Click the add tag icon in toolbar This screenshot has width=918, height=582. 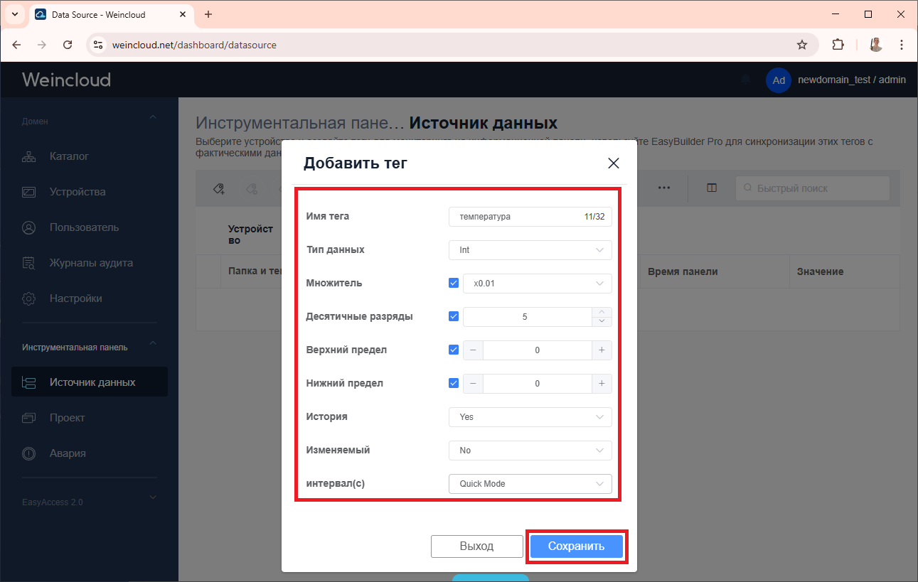tap(219, 188)
